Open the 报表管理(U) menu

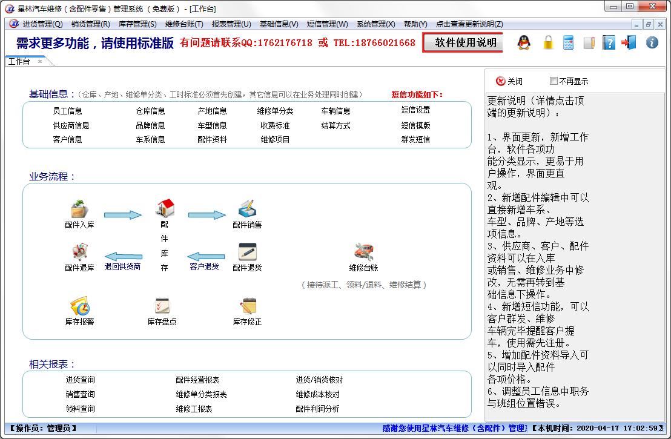pos(231,24)
